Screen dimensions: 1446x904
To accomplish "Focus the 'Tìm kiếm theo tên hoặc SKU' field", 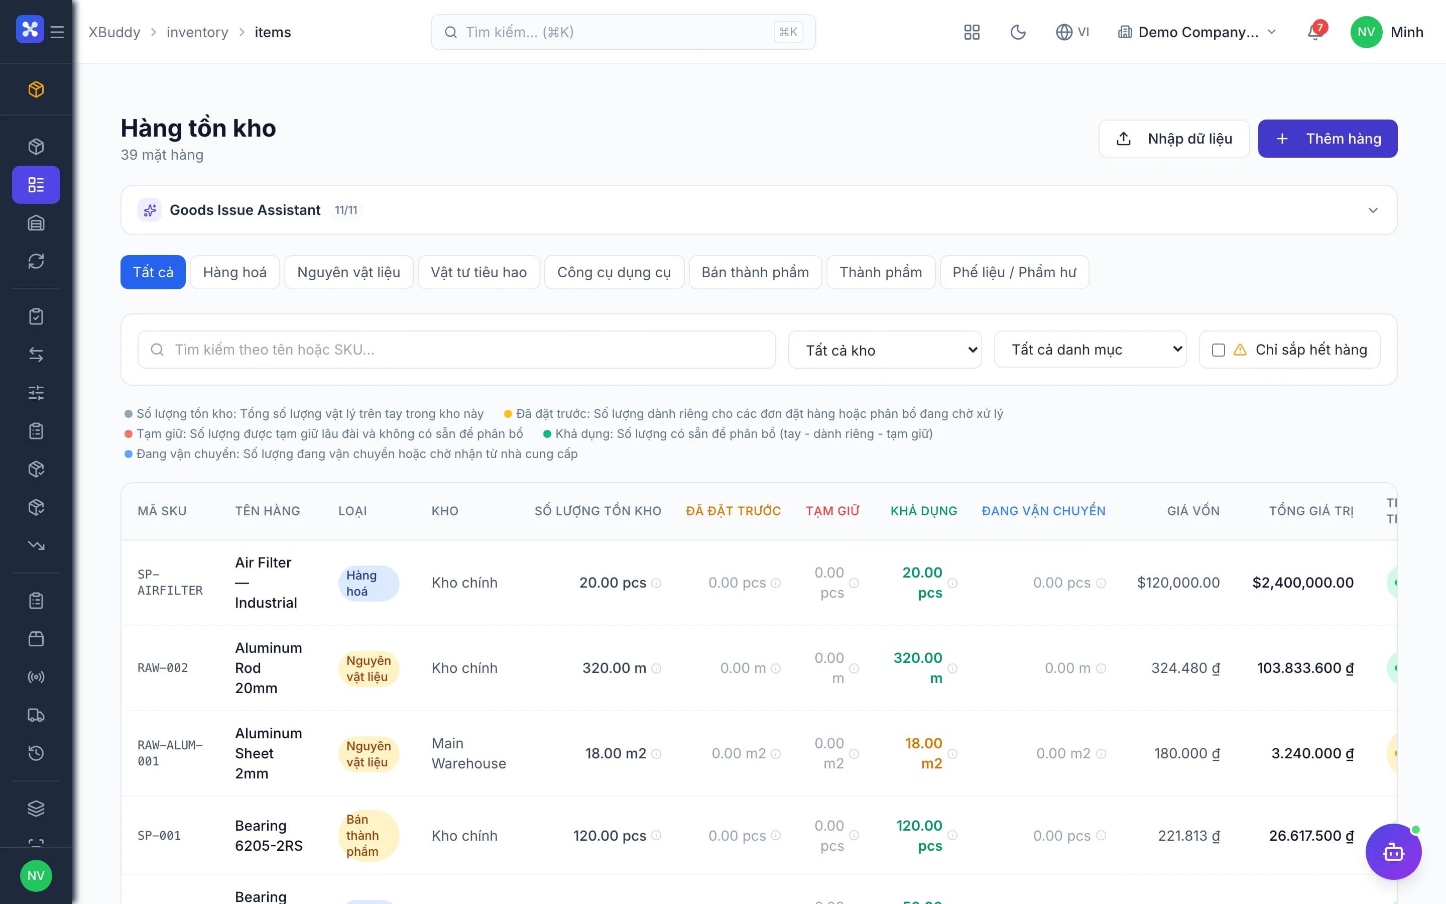I will [x=456, y=350].
